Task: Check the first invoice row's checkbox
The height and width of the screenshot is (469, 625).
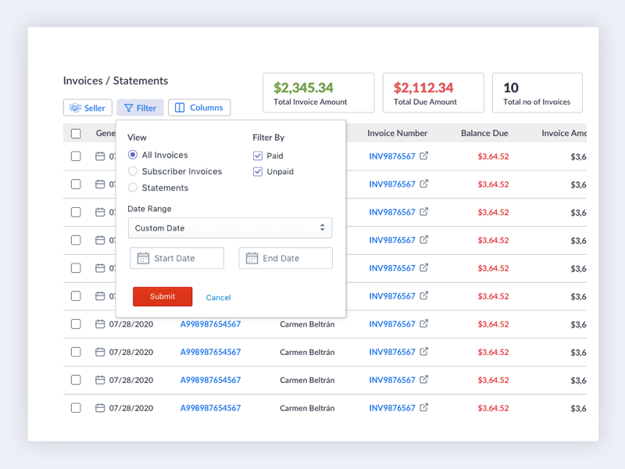Action: click(76, 156)
